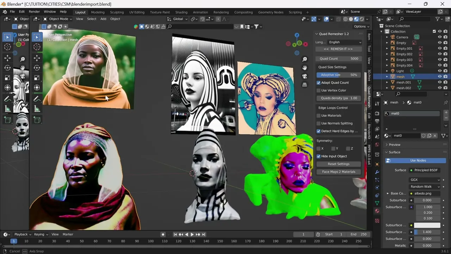Viewport: 451px width, 254px height.
Task: Enable Use Materials checkbox
Action: click(x=319, y=115)
